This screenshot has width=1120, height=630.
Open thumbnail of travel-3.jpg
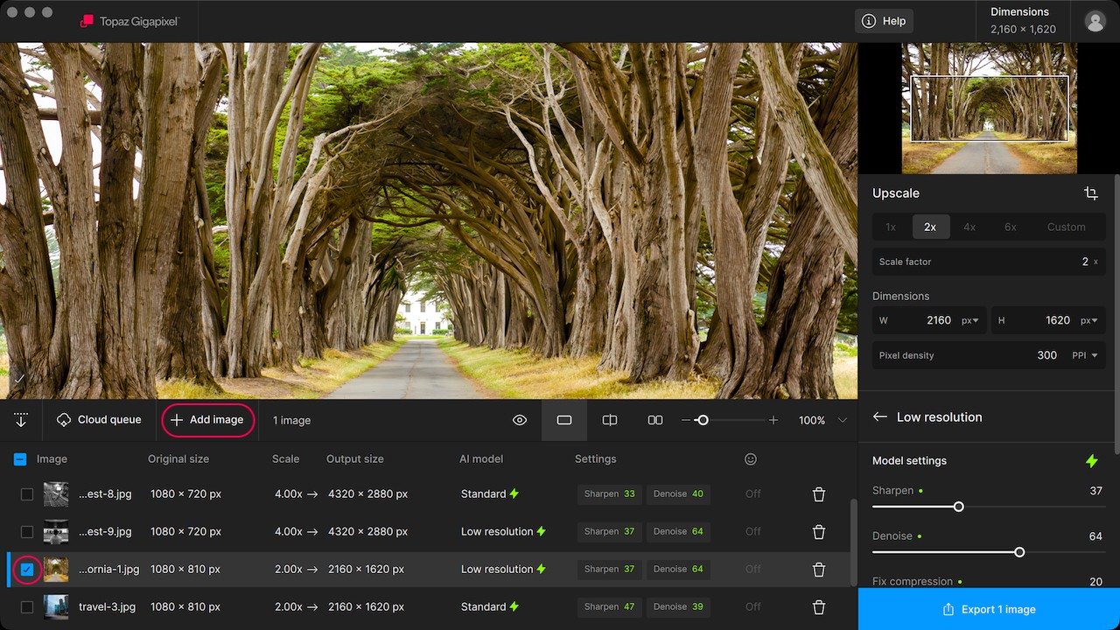(x=56, y=607)
